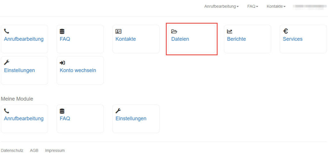Open the Berichte tile link
The image size is (328, 153).
pos(236,39)
